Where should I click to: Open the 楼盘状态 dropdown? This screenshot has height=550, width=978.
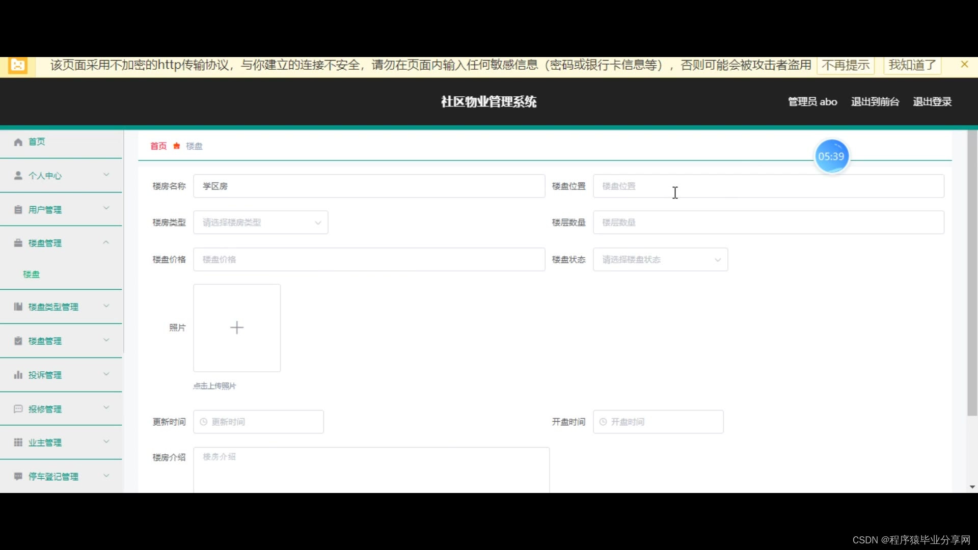pos(660,260)
